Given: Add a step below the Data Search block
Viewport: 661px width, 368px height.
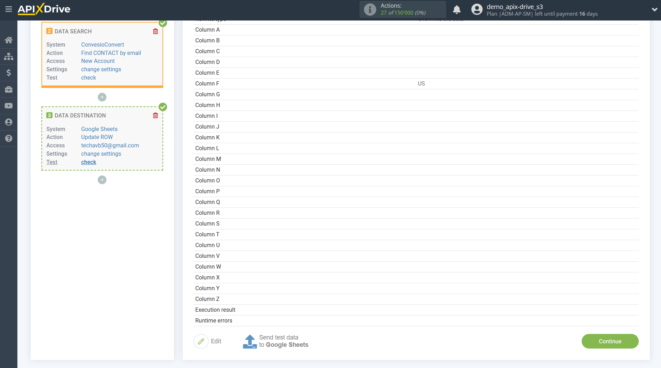Looking at the screenshot, I should (x=102, y=97).
